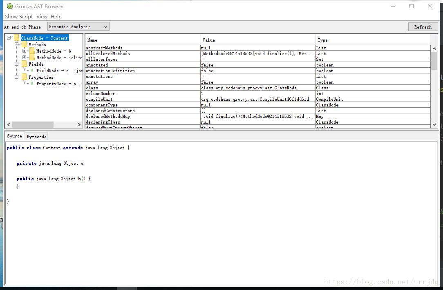Select the MethodNode - b tree label
Screen dimensions: 443x290
click(x=54, y=51)
